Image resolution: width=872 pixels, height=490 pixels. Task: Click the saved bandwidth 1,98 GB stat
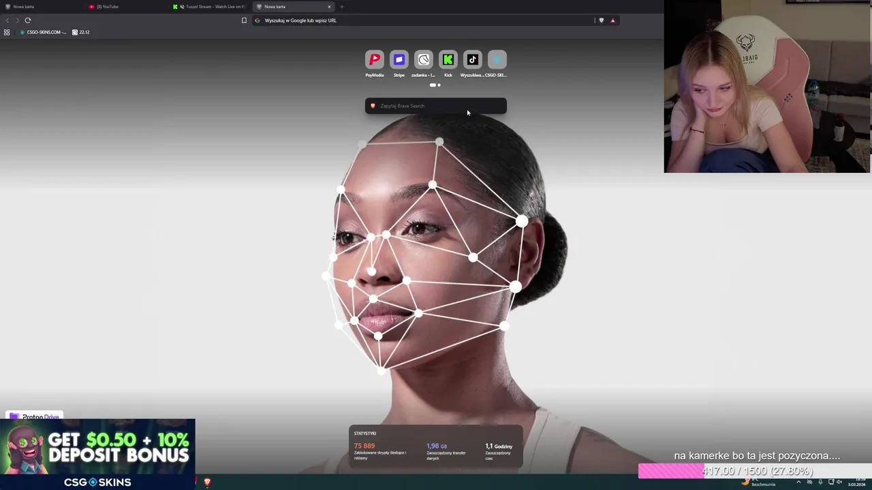[x=437, y=446]
